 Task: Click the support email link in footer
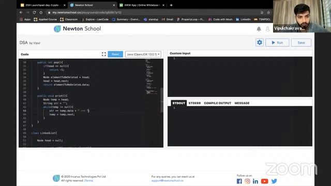168,181
